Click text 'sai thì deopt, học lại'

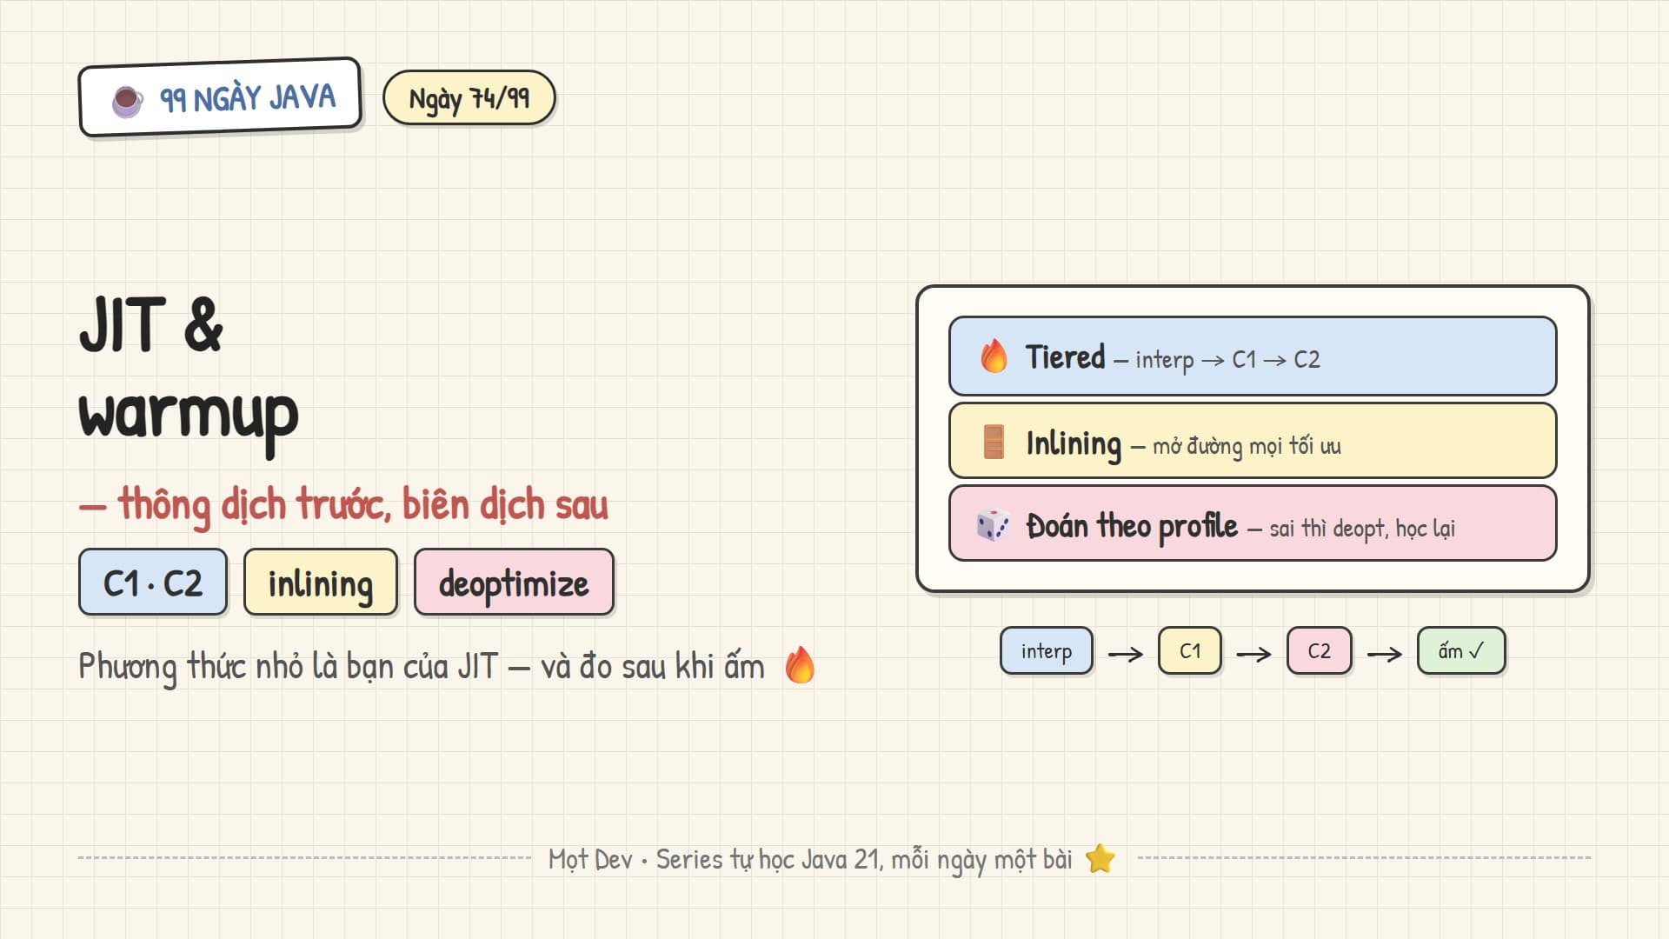(1362, 529)
